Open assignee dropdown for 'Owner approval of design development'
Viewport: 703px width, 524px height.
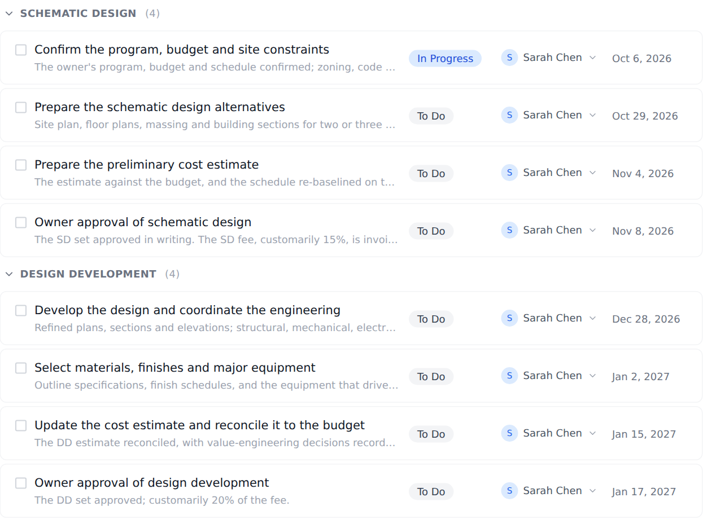592,491
